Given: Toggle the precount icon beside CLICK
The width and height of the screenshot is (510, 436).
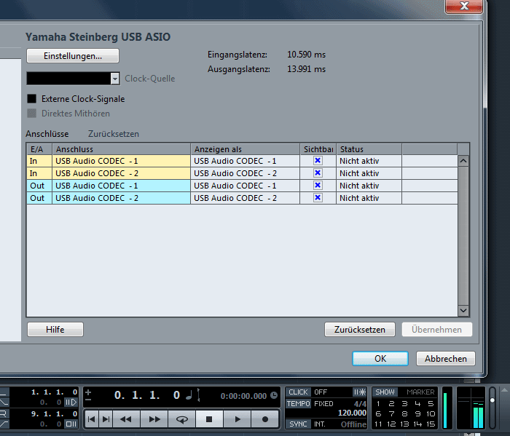Looking at the screenshot, I should point(359,392).
